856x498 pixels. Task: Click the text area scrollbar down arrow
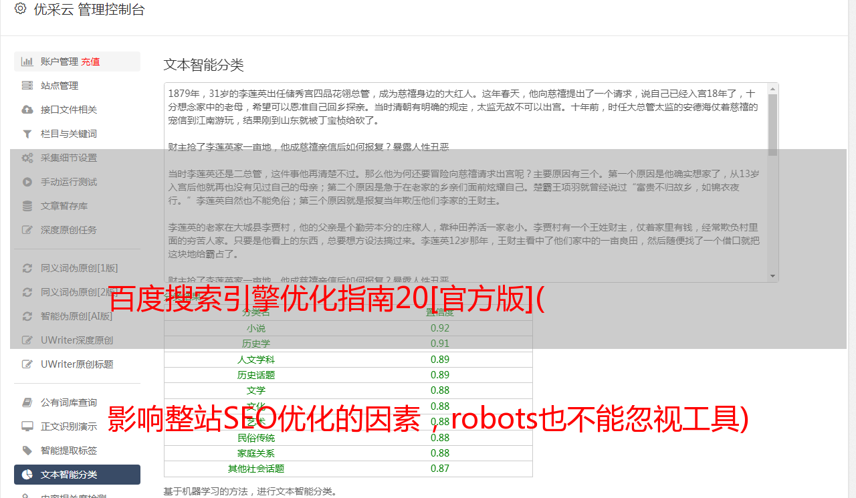(x=773, y=276)
